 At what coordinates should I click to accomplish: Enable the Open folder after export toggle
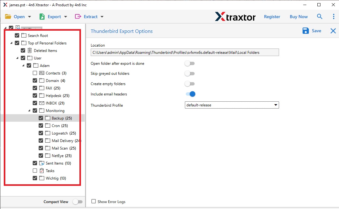click(x=190, y=63)
